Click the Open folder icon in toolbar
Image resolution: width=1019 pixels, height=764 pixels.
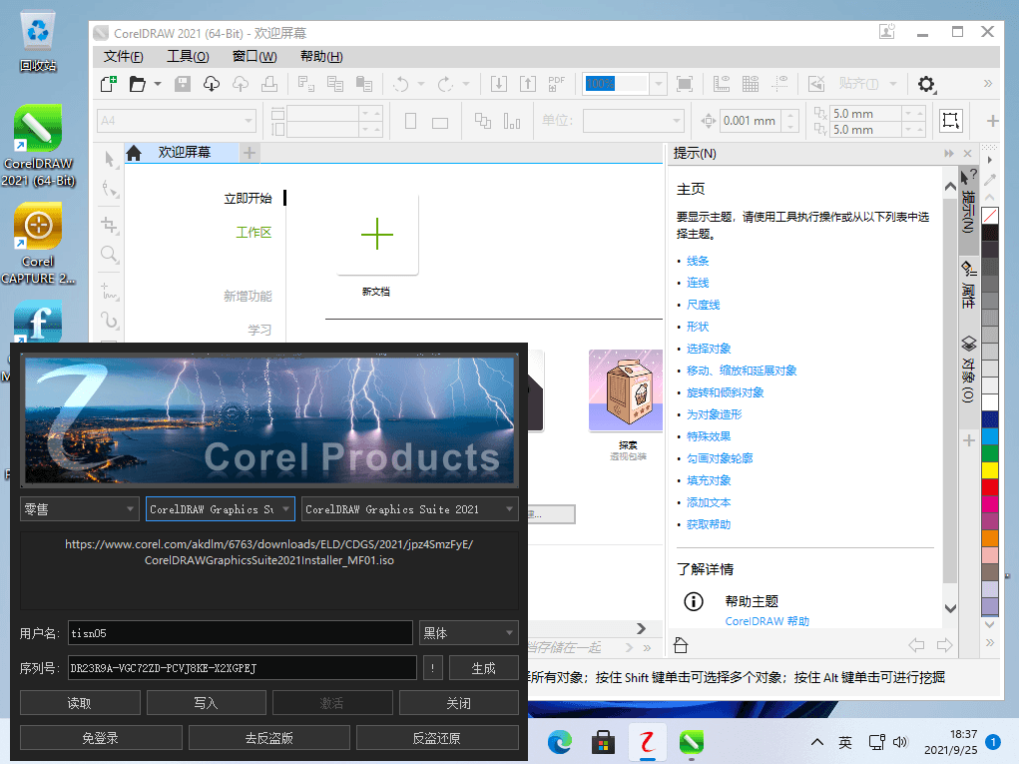click(x=137, y=84)
